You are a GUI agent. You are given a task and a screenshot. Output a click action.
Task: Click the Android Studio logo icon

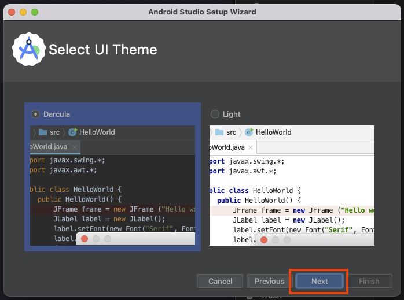pos(29,49)
